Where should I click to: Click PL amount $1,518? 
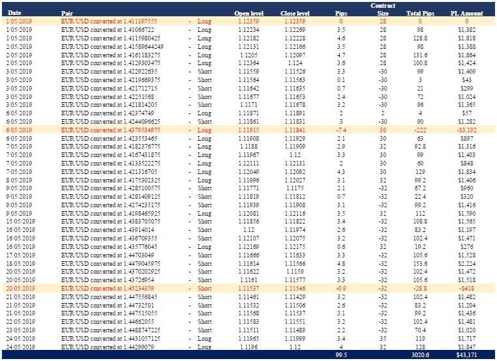pos(466,280)
